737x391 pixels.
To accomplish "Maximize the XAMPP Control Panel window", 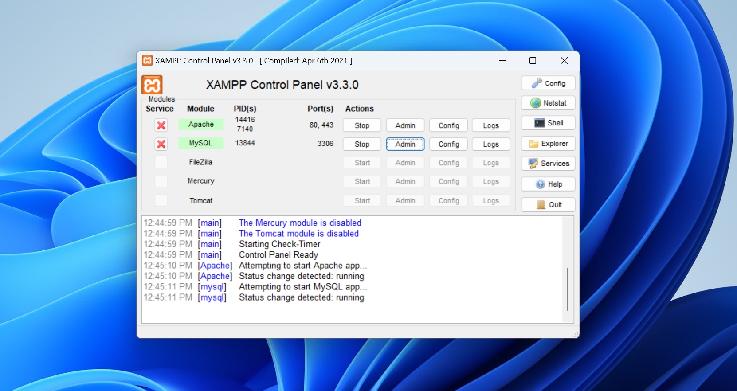I will [x=533, y=60].
